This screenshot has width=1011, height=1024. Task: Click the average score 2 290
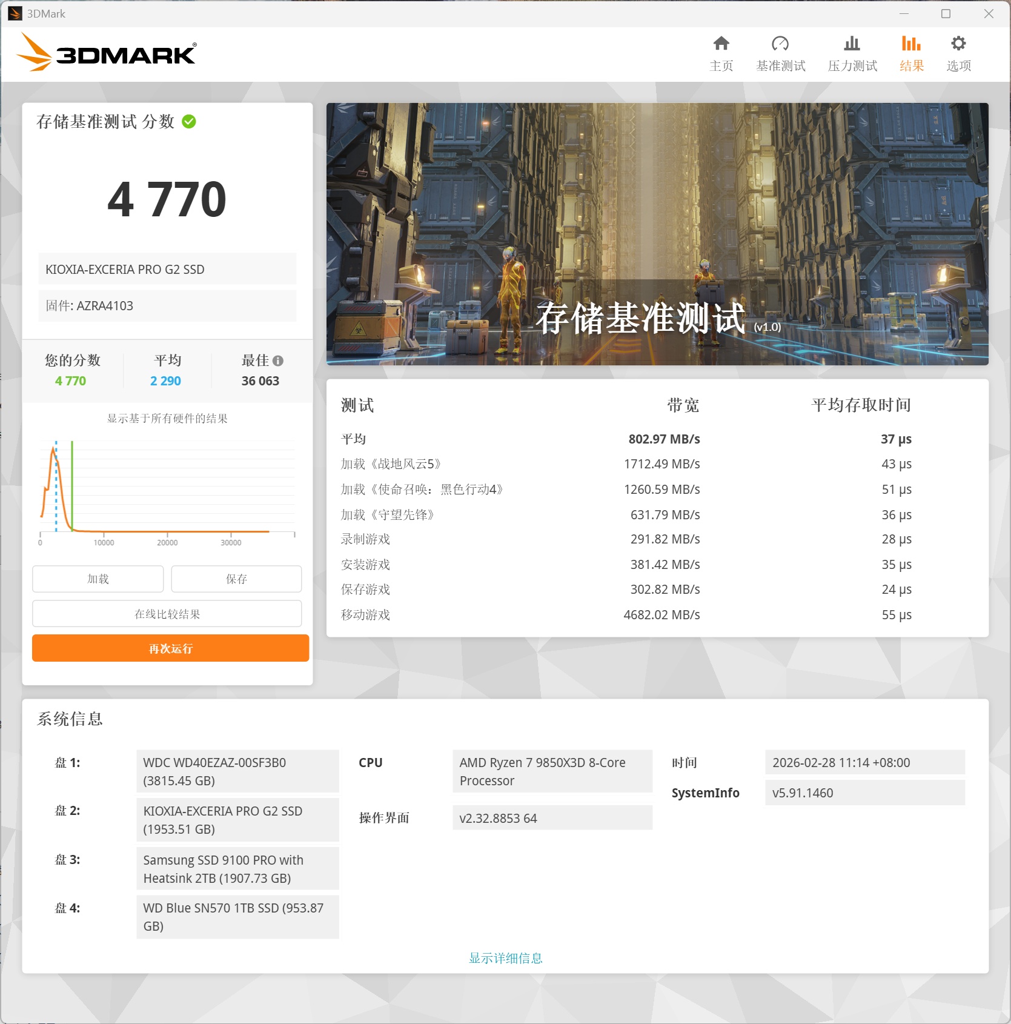click(x=165, y=381)
